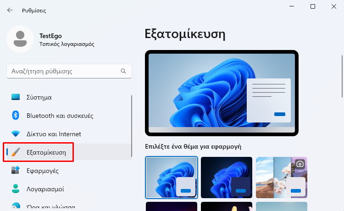The height and width of the screenshot is (211, 344).
Task: Click the Bluetooth icon in sidebar
Action: (x=16, y=116)
